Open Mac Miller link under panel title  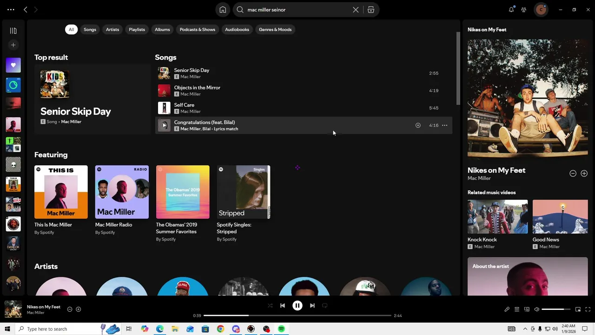pyautogui.click(x=479, y=178)
